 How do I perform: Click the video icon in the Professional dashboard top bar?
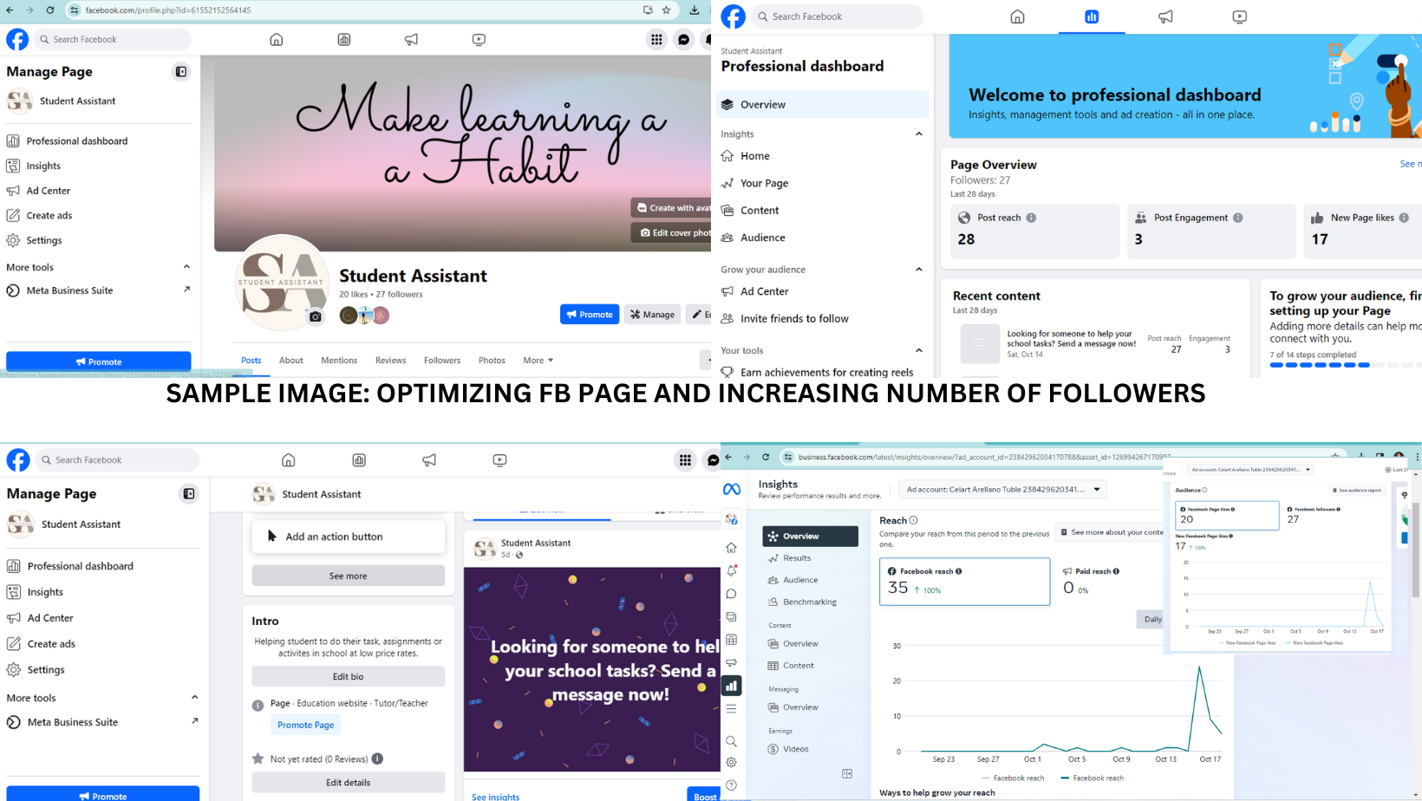pyautogui.click(x=1240, y=16)
